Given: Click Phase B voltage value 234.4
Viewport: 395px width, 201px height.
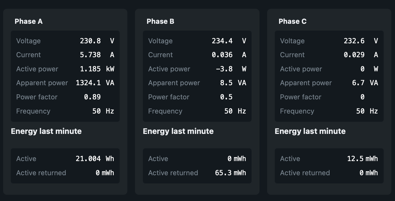Looking at the screenshot, I should tap(222, 41).
